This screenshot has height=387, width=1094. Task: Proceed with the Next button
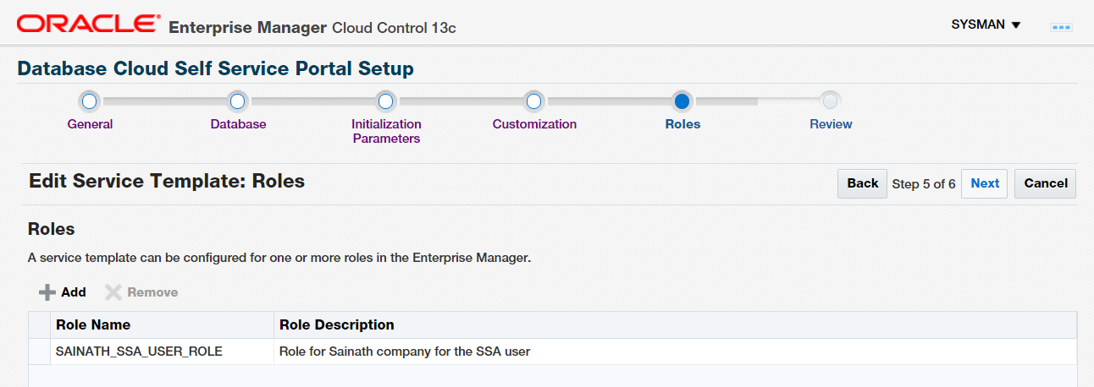pyautogui.click(x=985, y=183)
